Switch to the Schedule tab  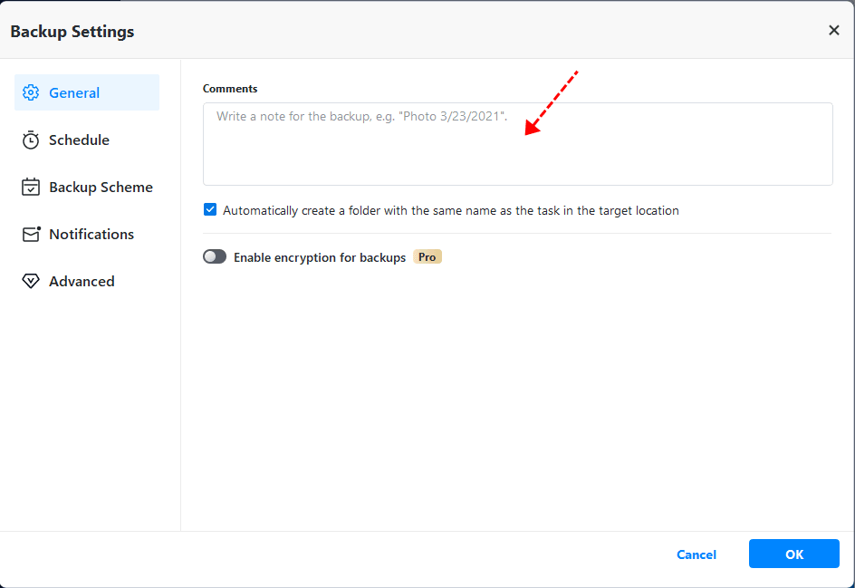79,140
